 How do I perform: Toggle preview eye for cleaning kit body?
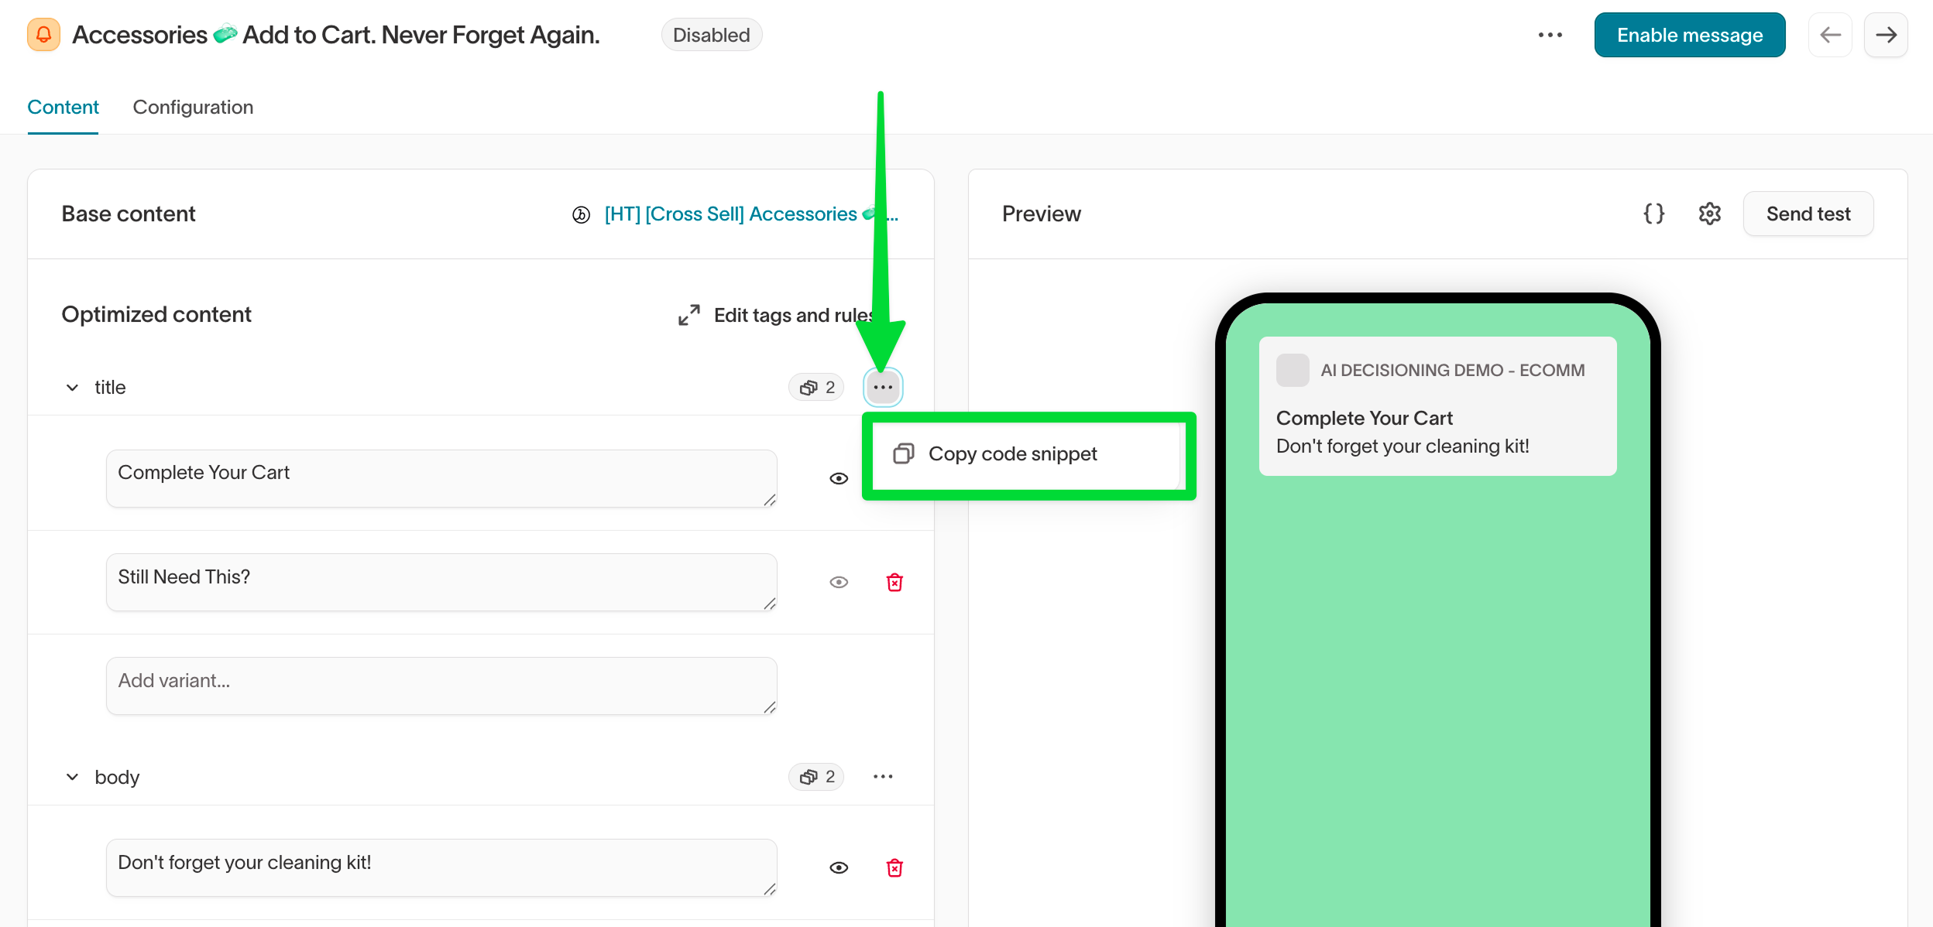[839, 867]
